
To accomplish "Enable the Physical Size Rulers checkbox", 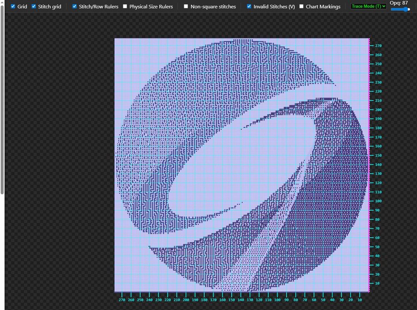I will point(125,6).
